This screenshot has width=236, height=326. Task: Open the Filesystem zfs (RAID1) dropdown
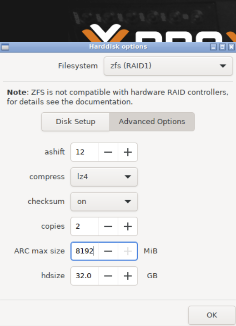coord(168,66)
